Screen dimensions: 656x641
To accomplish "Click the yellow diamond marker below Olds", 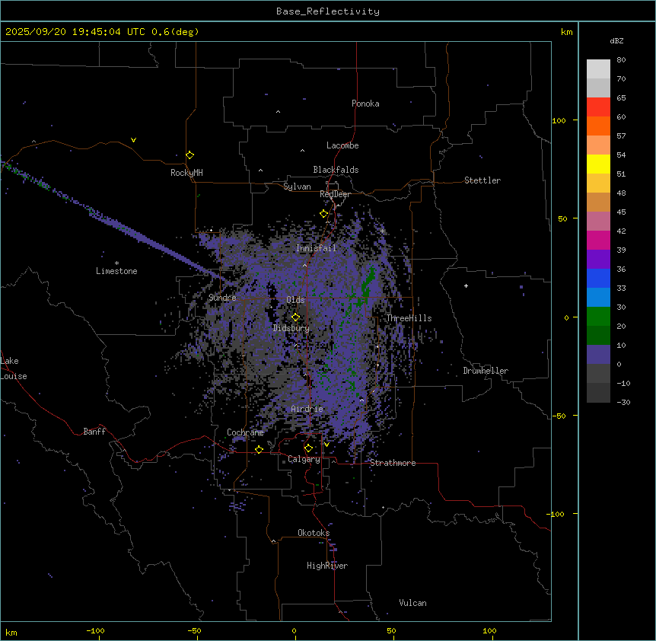I will (x=295, y=317).
